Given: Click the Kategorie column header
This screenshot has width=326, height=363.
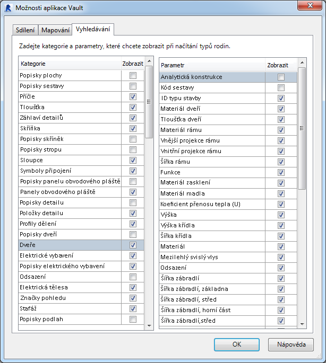Looking at the screenshot, I should (69, 64).
